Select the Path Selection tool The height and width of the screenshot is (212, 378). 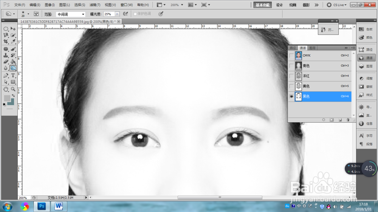pyautogui.click(x=6, y=82)
